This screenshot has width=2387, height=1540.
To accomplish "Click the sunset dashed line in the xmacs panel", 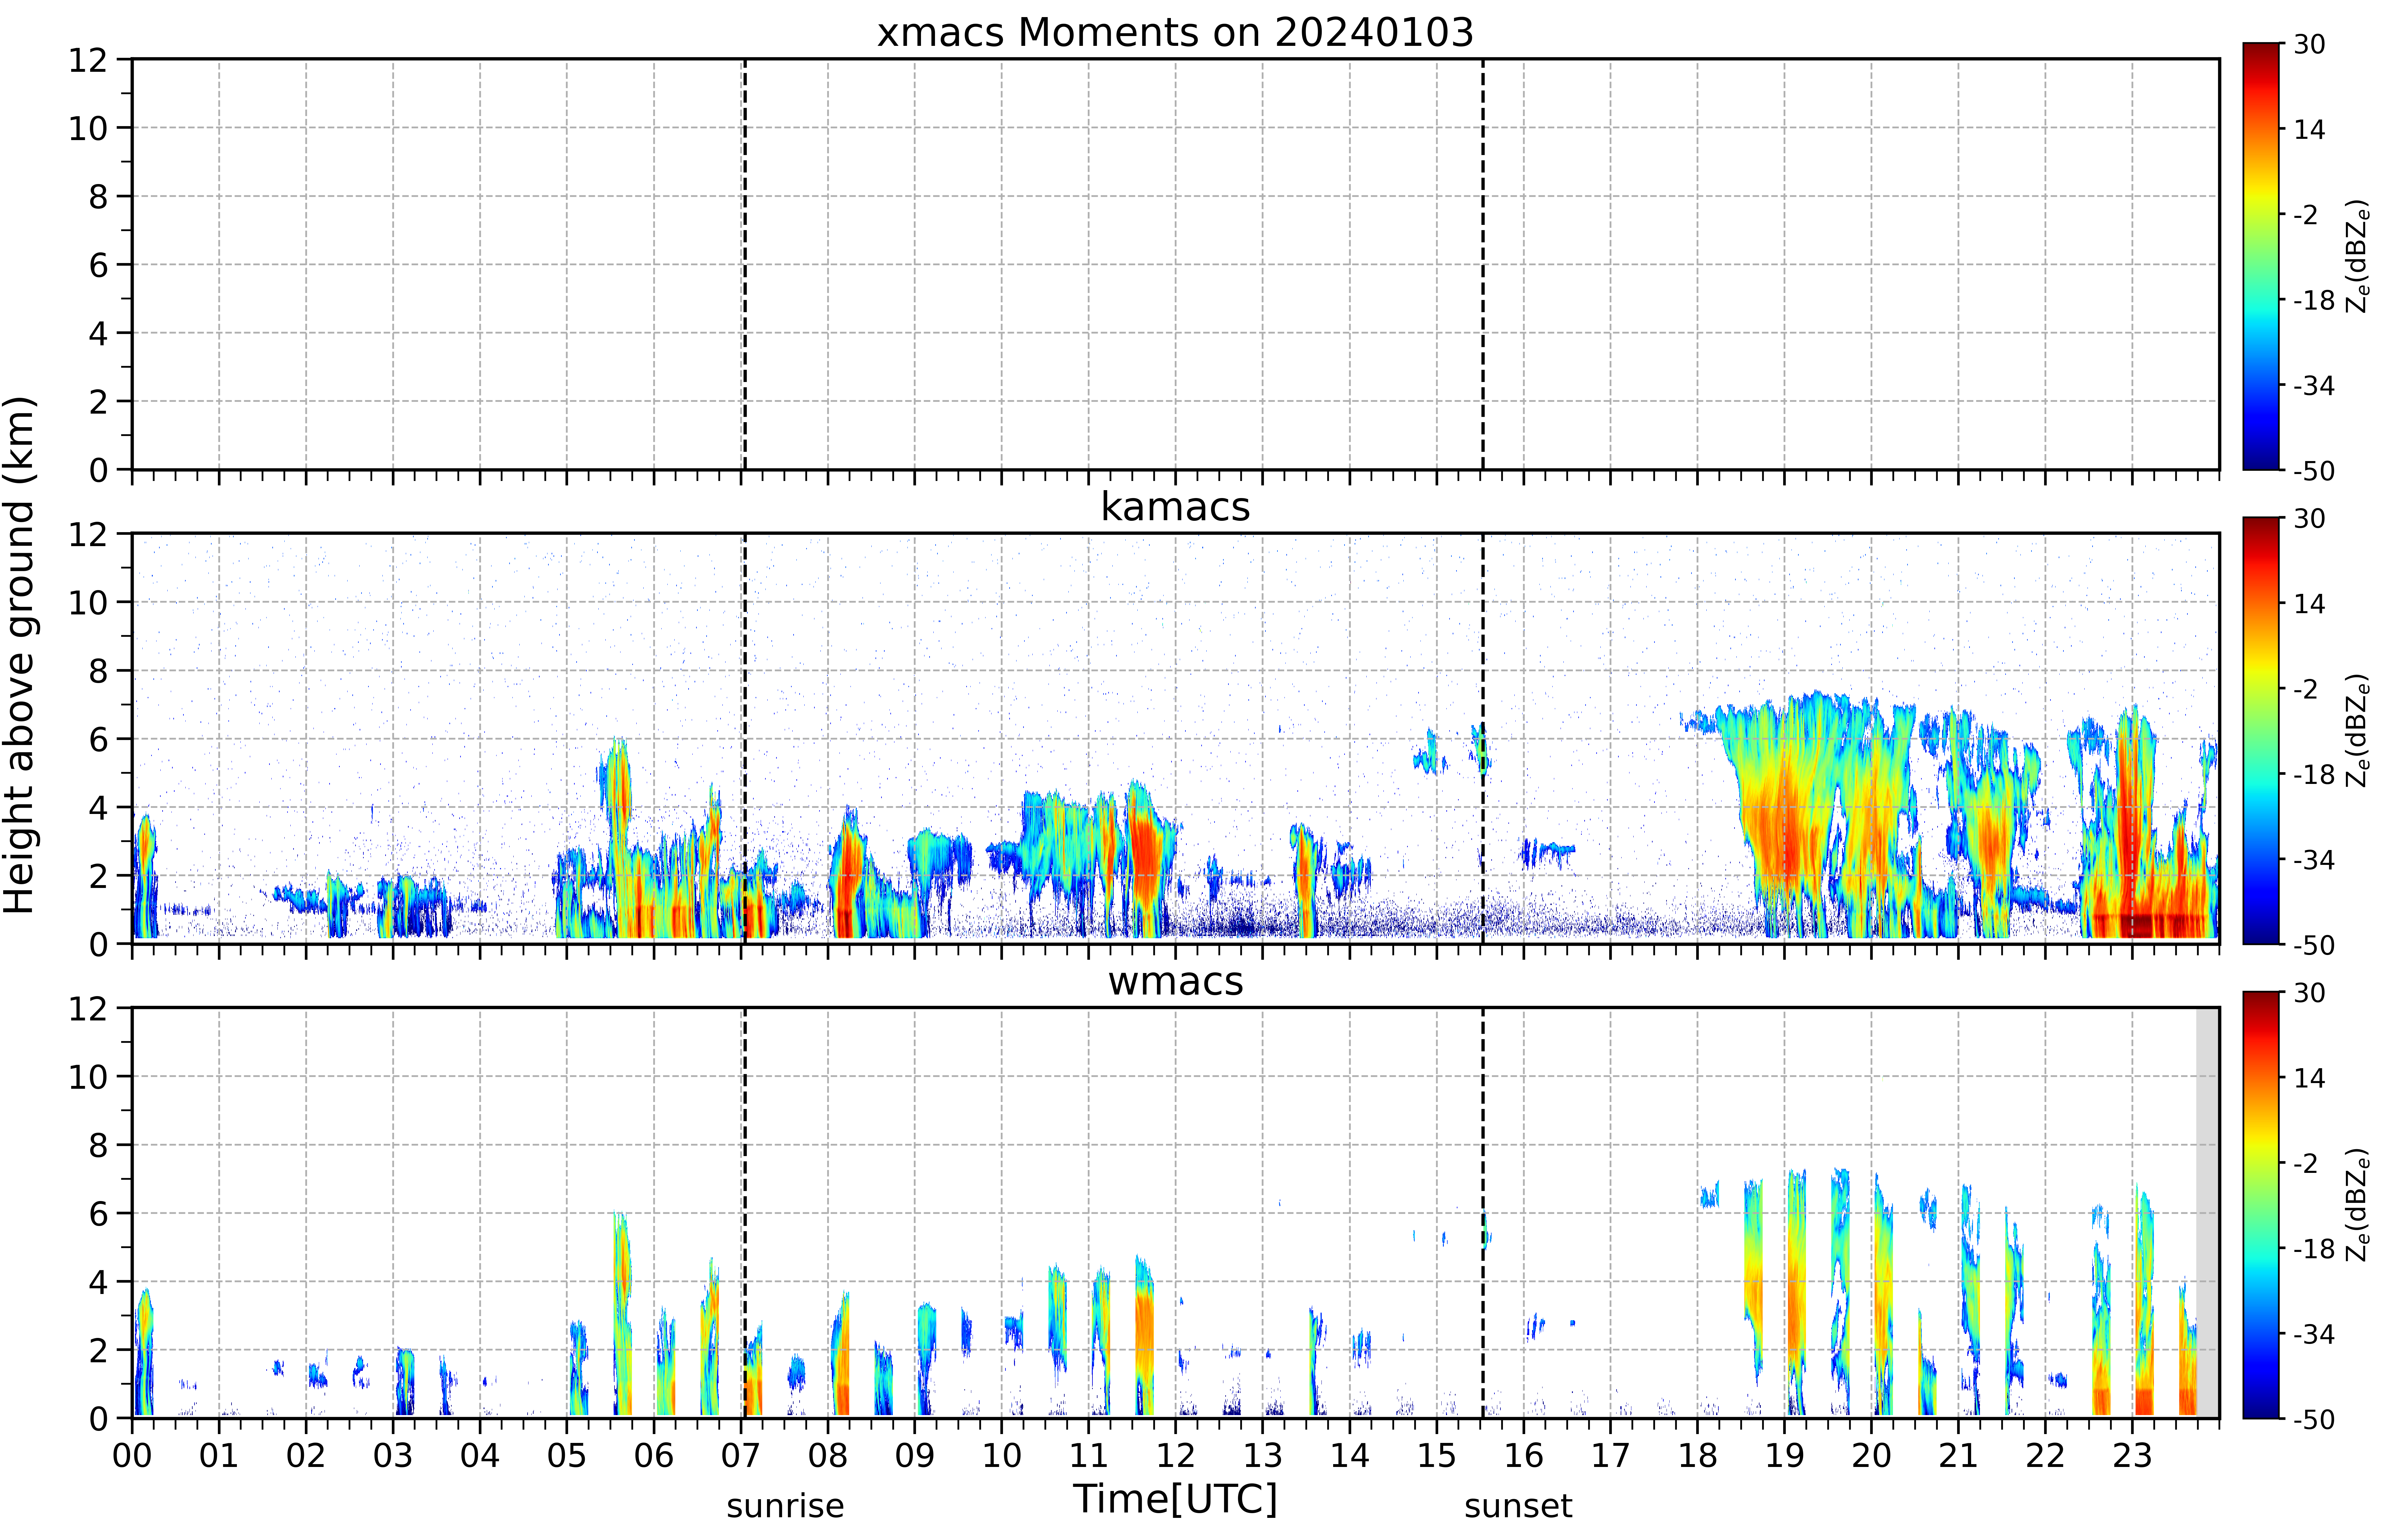I will [x=1483, y=264].
